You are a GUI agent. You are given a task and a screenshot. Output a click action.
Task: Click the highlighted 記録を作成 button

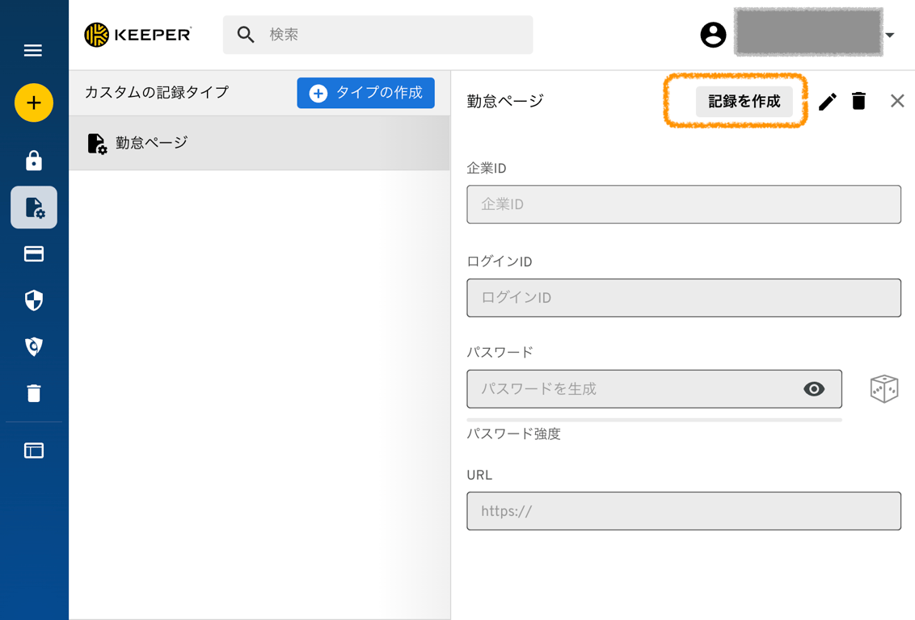[744, 102]
